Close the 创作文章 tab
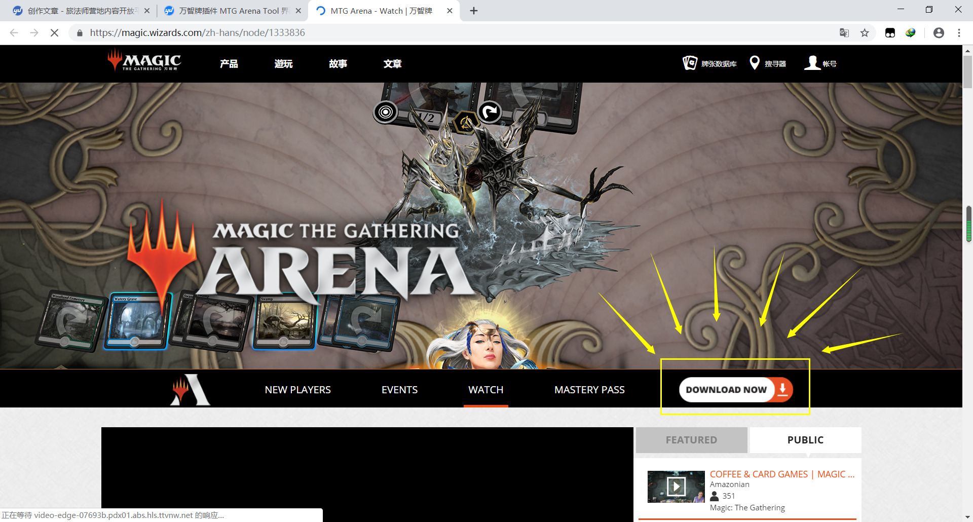973x522 pixels. [147, 11]
